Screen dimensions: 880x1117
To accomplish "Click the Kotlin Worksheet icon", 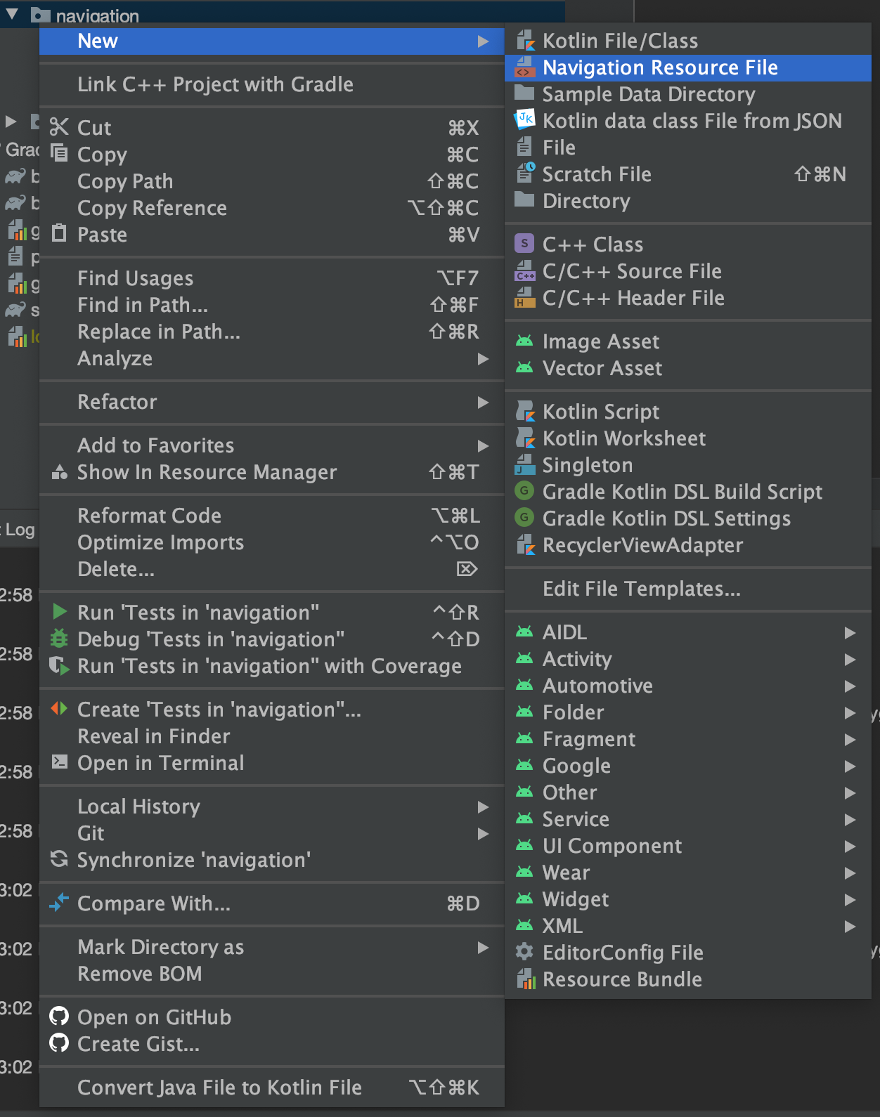I will (x=525, y=438).
